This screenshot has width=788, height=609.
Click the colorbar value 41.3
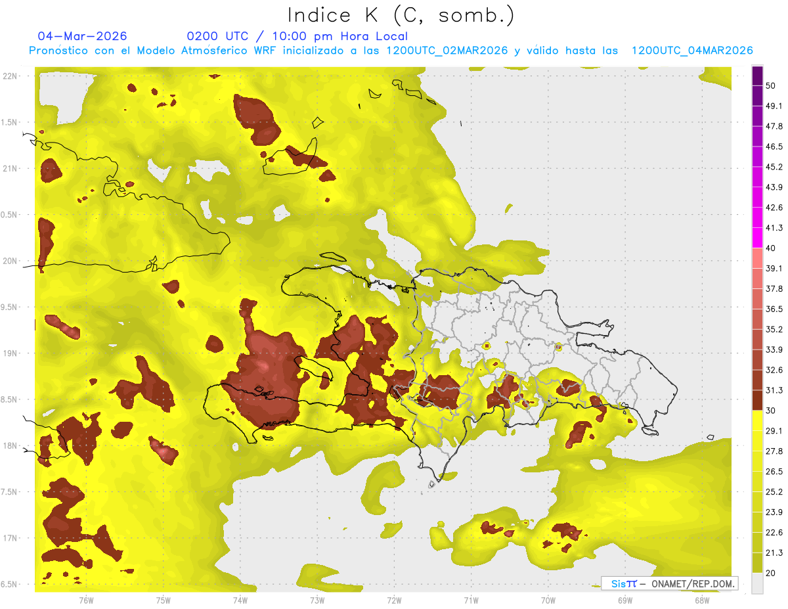774,228
